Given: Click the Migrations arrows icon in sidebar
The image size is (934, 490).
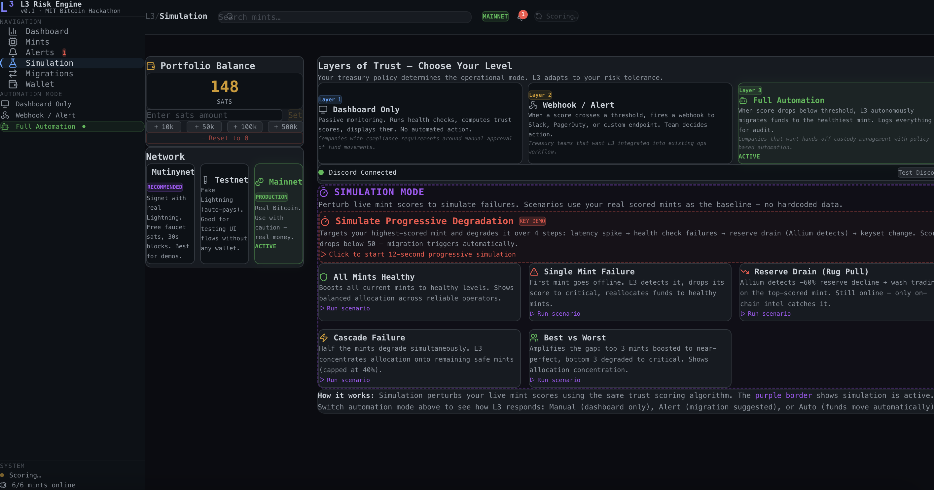Looking at the screenshot, I should click(13, 74).
